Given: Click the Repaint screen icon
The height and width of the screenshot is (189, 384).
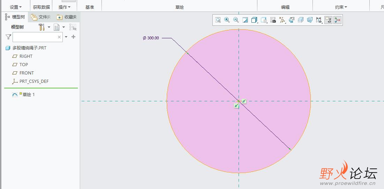Looking at the screenshot, I should [245, 20].
